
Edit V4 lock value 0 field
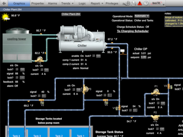109,95
